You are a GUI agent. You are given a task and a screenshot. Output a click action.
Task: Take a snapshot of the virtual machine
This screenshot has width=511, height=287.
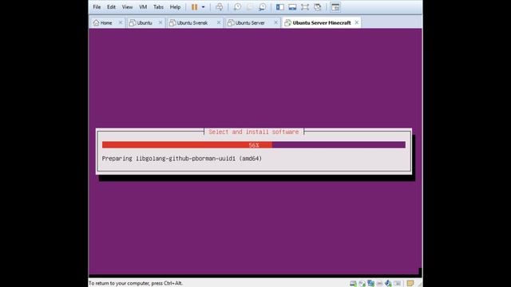(237, 7)
